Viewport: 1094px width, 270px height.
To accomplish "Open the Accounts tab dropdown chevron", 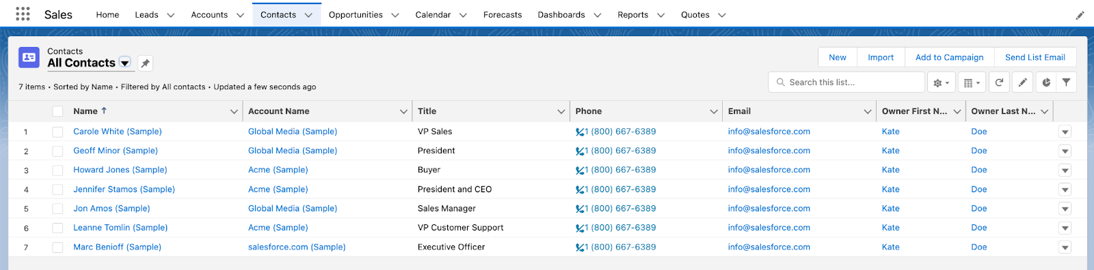I will [240, 15].
